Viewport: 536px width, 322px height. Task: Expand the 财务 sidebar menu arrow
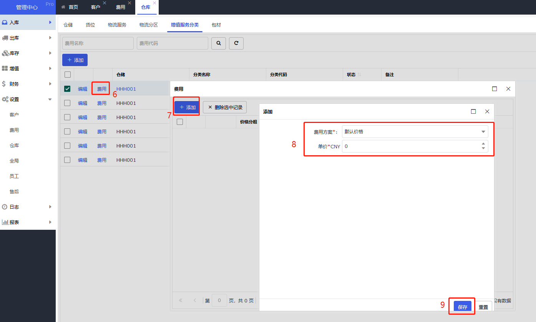click(x=50, y=84)
